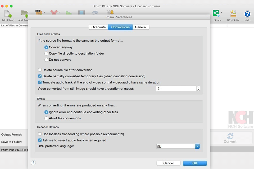Viewport: 254px width, 169px height.
Task: Uncheck Truncate audio track at end of video
Action: coord(40,82)
